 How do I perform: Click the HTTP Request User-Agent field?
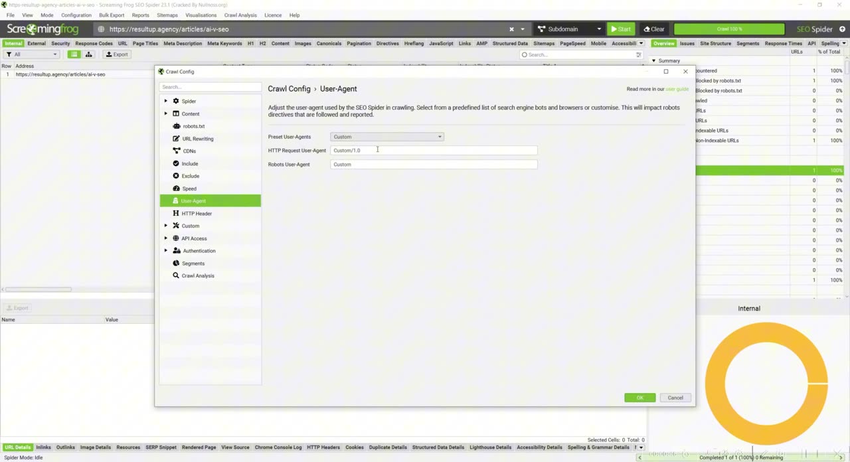coord(434,151)
